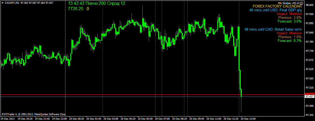Click Impact: Medium under the USD GDP event
315x121 pixels.
[x=289, y=14]
